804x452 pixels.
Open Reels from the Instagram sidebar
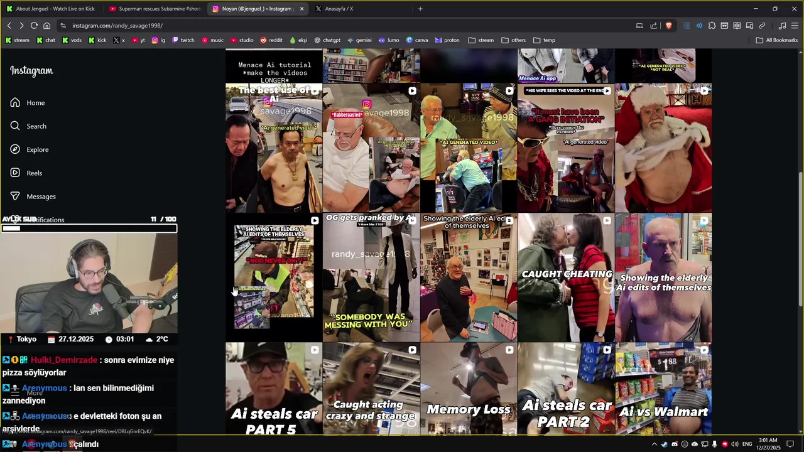click(26, 173)
